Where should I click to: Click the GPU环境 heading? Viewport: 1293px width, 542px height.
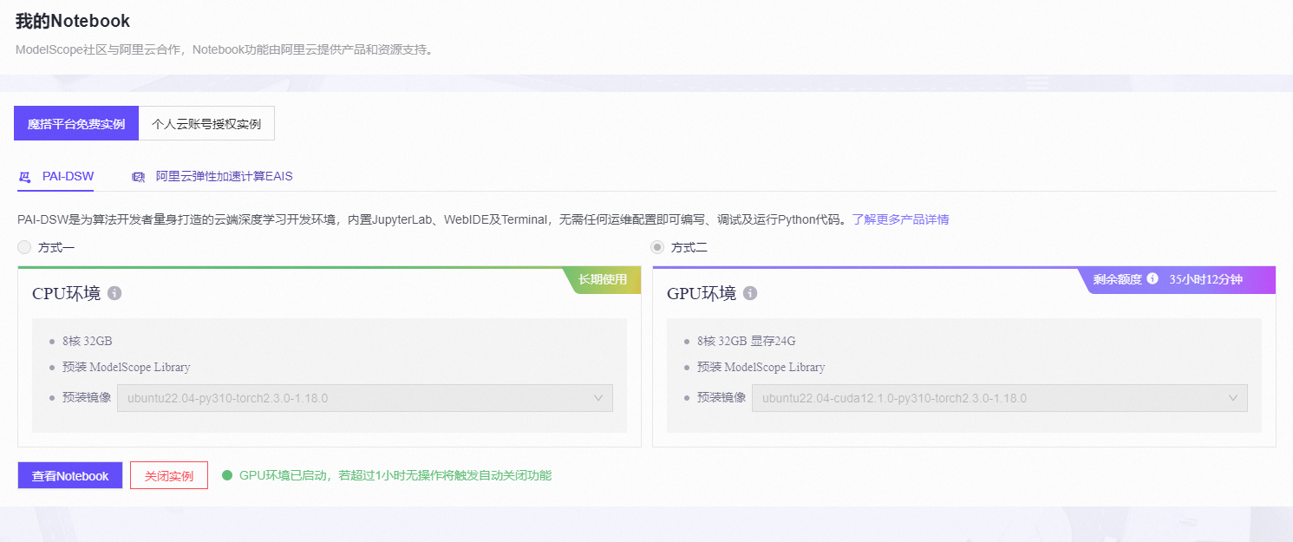coord(702,293)
